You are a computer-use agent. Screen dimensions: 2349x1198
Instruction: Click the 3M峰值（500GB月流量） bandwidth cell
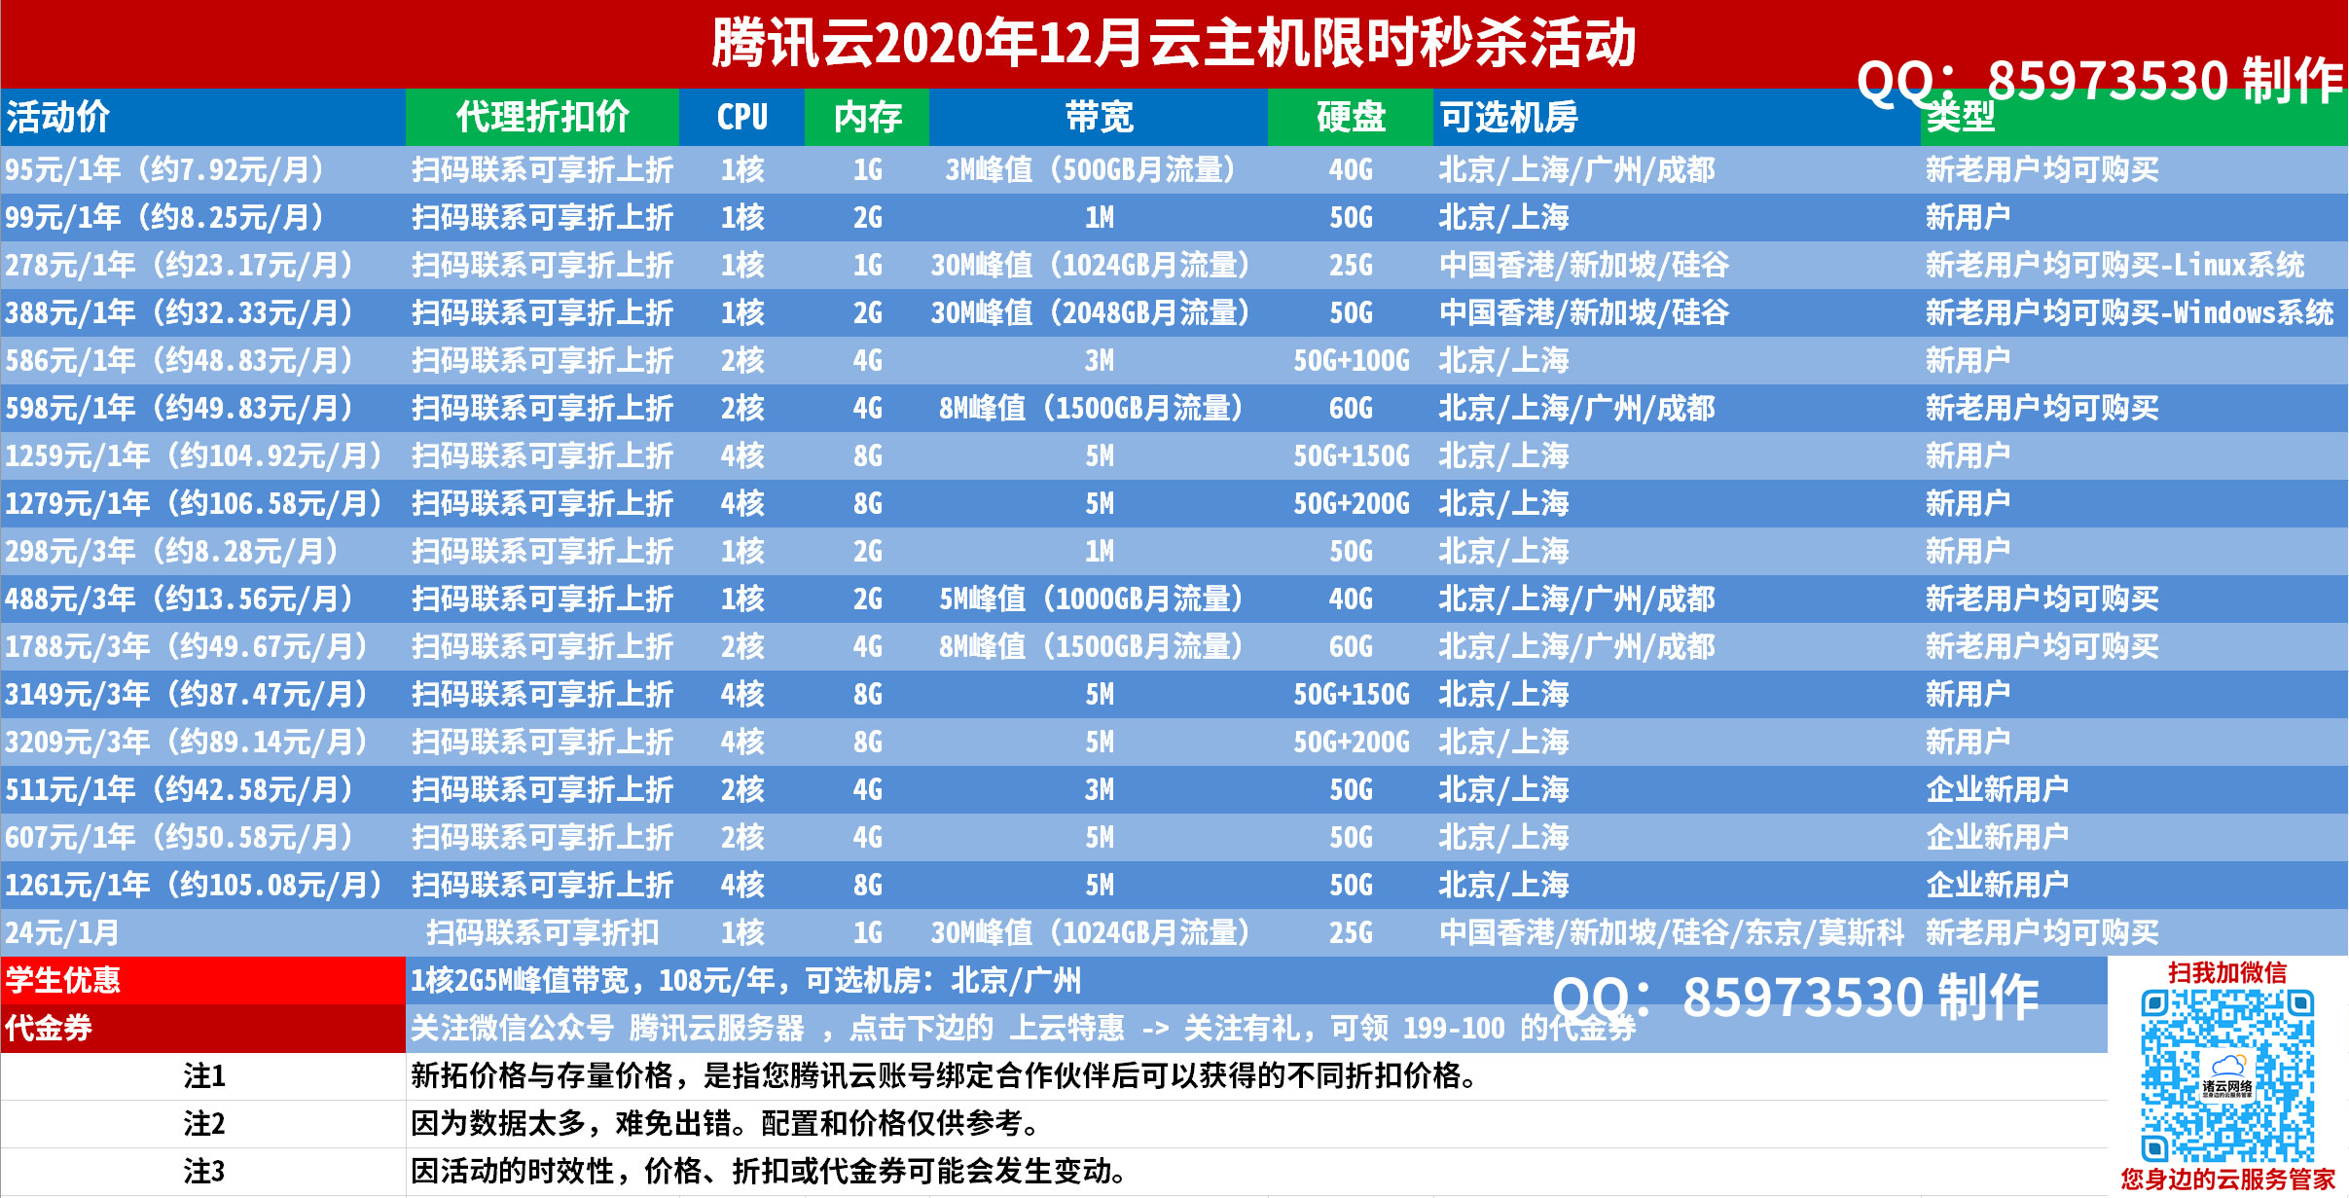pyautogui.click(x=1099, y=170)
